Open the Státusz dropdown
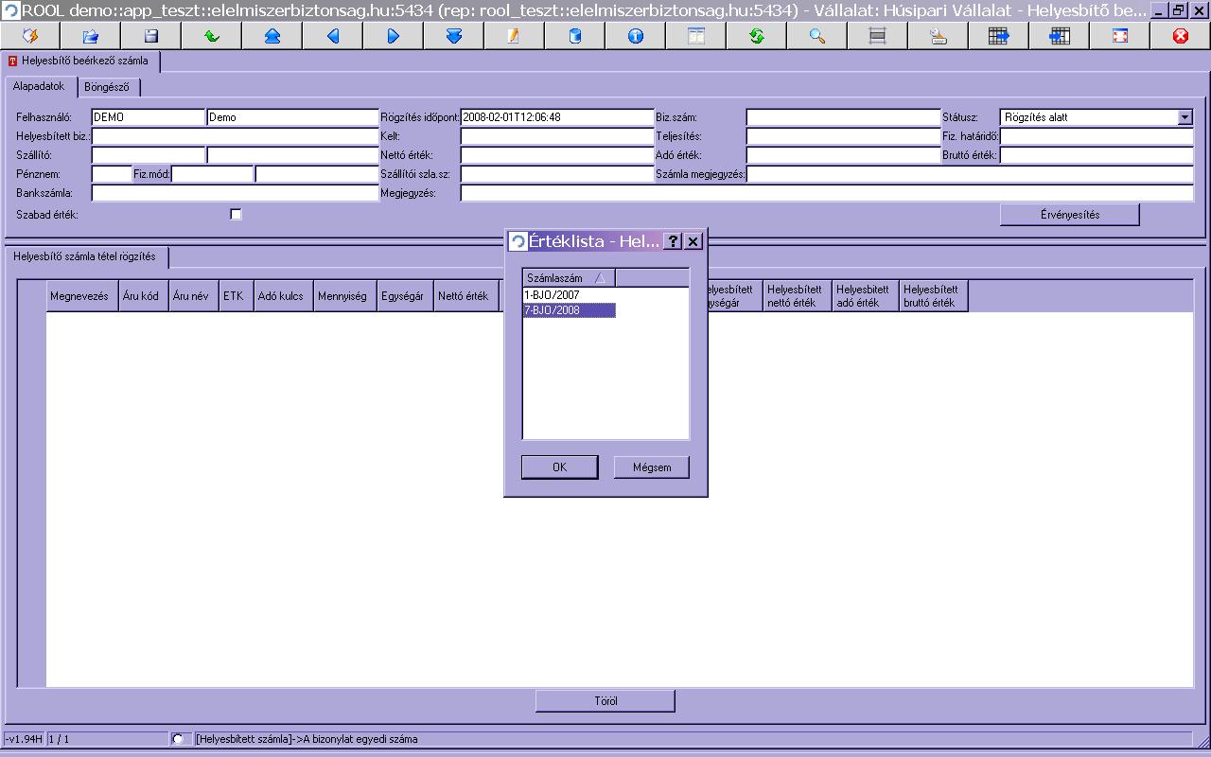1211x757 pixels. pos(1185,117)
